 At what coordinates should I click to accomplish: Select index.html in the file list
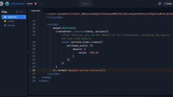(x=14, y=17)
